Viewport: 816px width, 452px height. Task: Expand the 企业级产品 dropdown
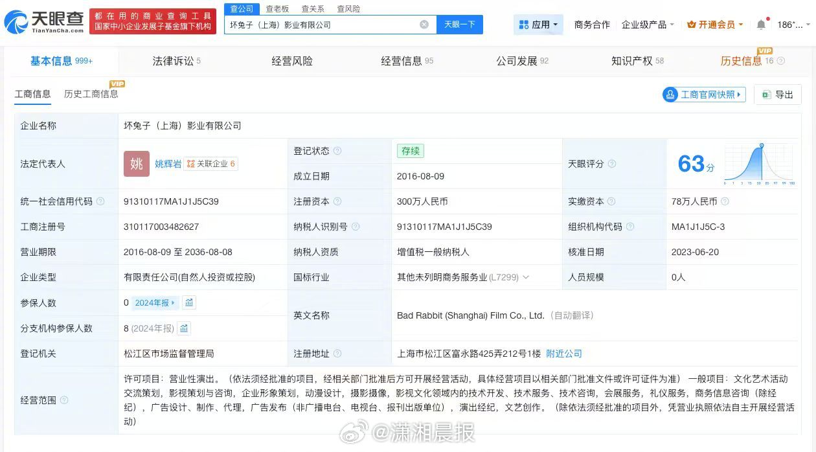click(648, 25)
